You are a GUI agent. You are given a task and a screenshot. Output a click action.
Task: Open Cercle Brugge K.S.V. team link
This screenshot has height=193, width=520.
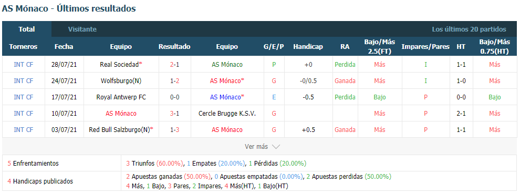(x=227, y=114)
